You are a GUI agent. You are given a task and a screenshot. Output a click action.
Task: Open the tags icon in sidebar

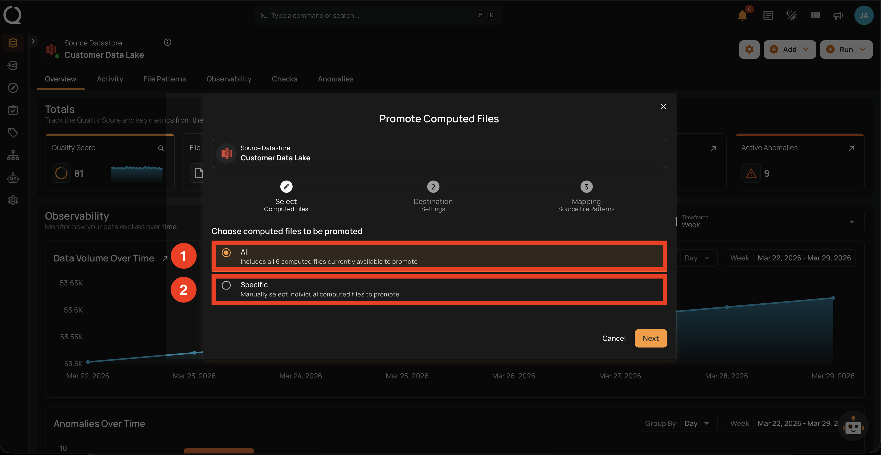pyautogui.click(x=13, y=133)
